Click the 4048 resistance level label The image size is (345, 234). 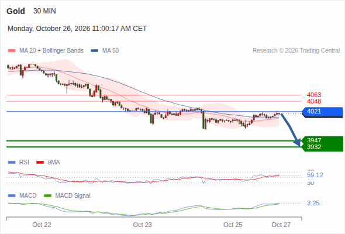[x=314, y=101]
